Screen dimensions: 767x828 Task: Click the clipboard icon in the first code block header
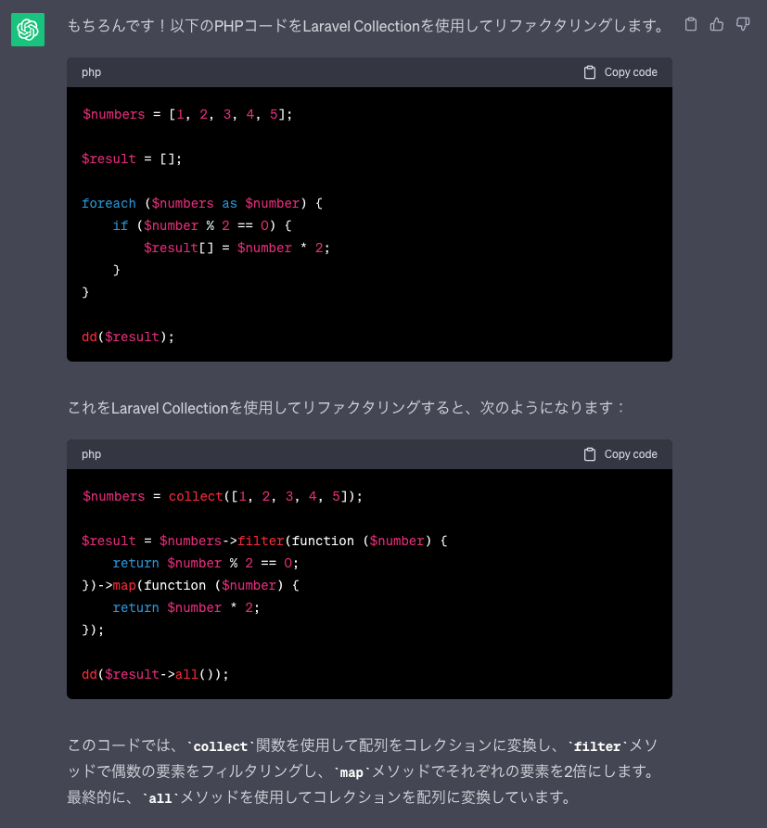pos(590,72)
